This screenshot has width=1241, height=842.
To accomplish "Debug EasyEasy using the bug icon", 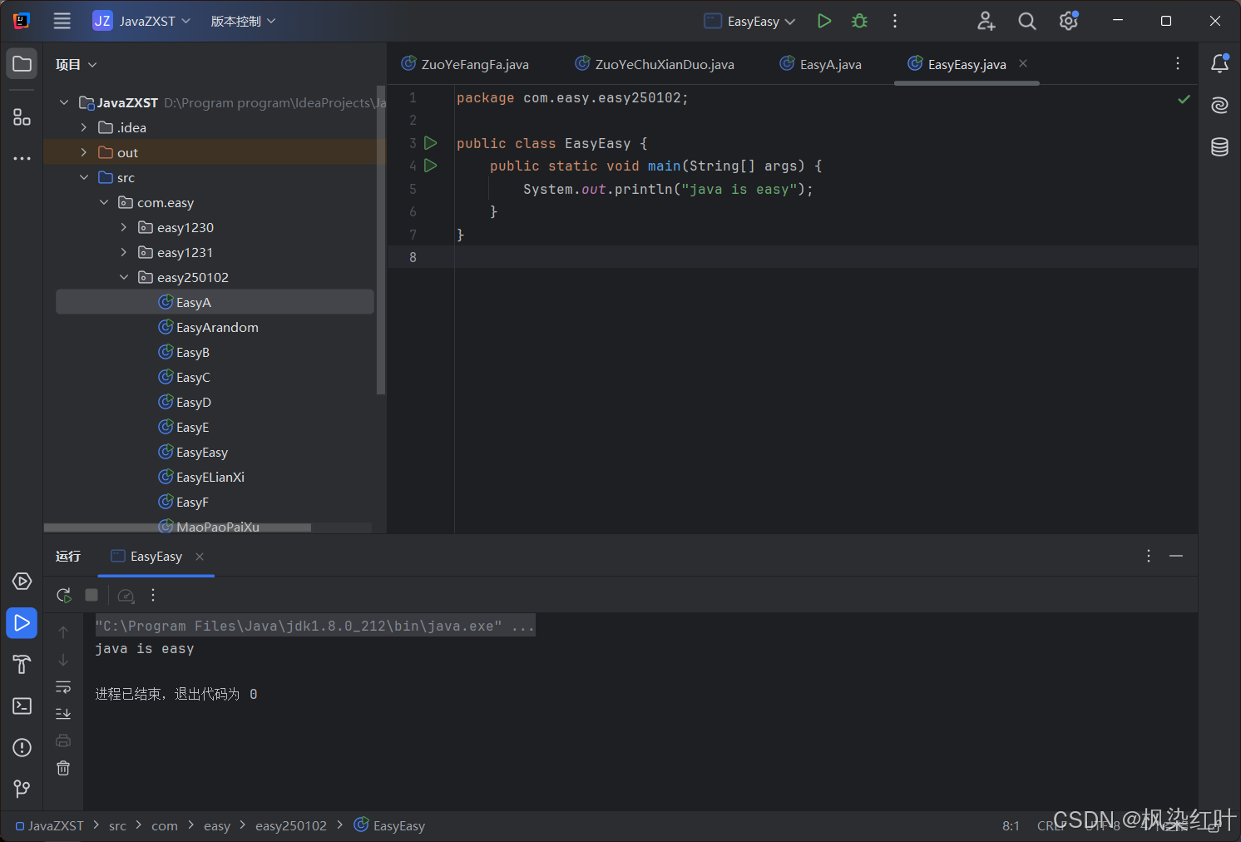I will 859,21.
